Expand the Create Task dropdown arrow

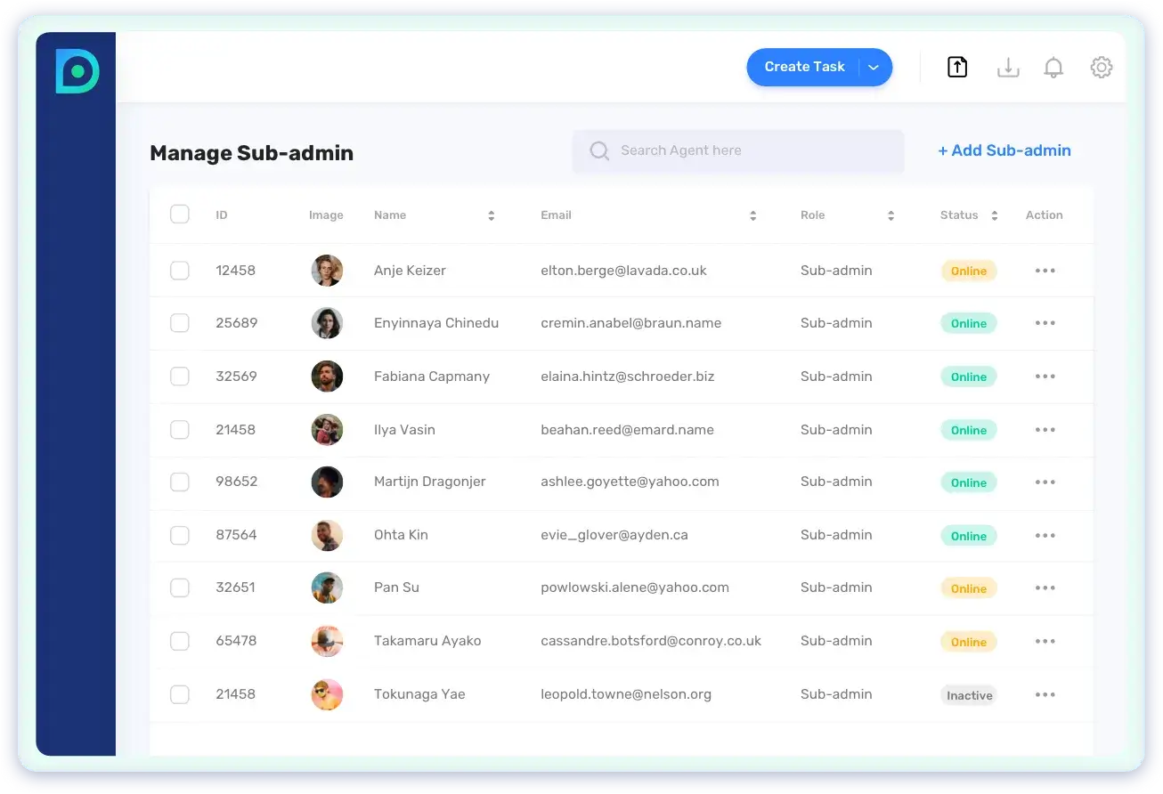(874, 68)
